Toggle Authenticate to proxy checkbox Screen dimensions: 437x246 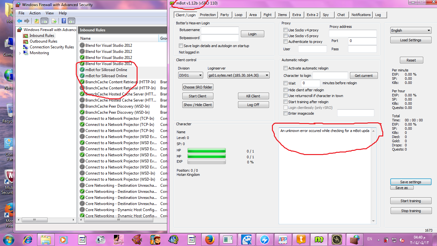point(285,42)
